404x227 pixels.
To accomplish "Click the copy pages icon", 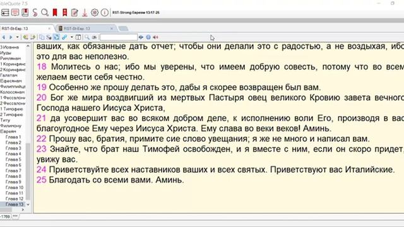I will tap(42, 37).
